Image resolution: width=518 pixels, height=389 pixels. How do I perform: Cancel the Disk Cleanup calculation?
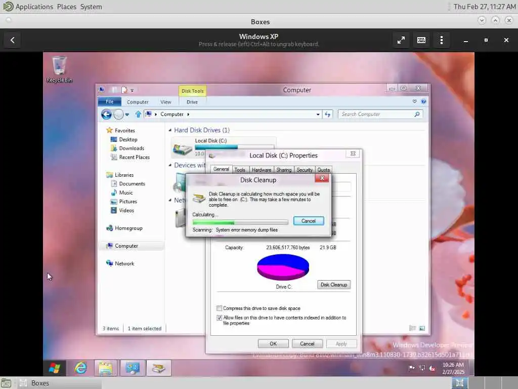[309, 221]
